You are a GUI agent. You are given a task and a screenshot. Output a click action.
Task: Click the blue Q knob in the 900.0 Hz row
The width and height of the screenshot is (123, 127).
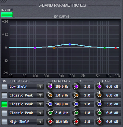[x=76, y=104]
